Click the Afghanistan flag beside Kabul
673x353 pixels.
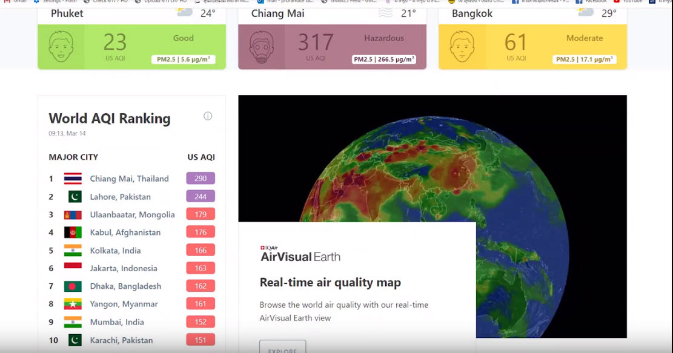tap(73, 233)
